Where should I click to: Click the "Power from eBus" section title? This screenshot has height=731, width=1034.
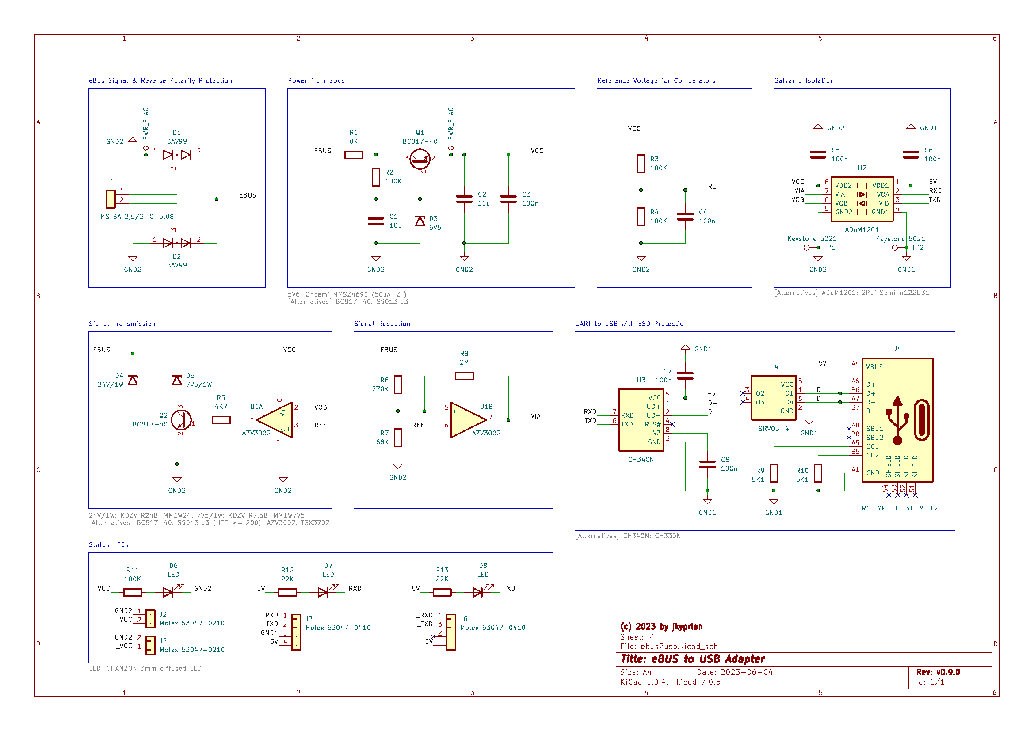tap(316, 80)
